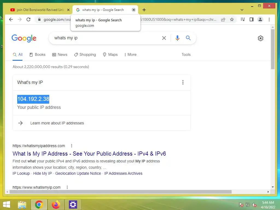Open the Settings gear taskbar app

click(x=73, y=205)
